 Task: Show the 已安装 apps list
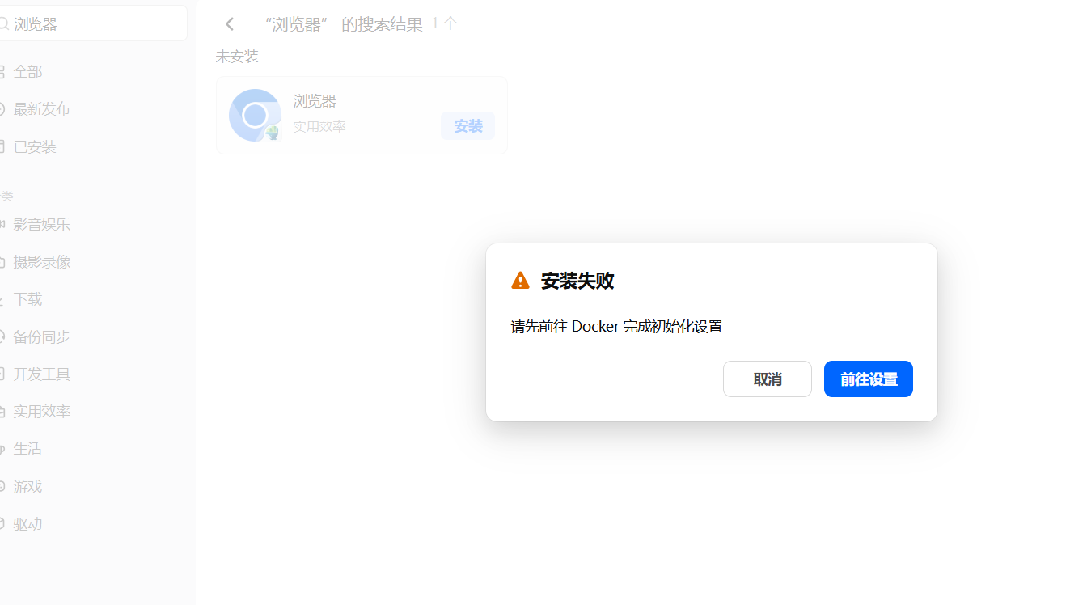(x=35, y=146)
